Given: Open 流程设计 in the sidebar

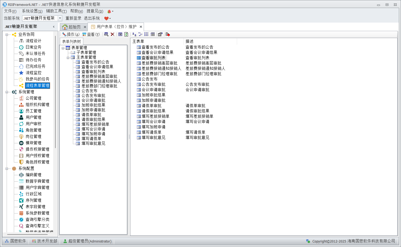Looking at the screenshot, I should 33,41.
